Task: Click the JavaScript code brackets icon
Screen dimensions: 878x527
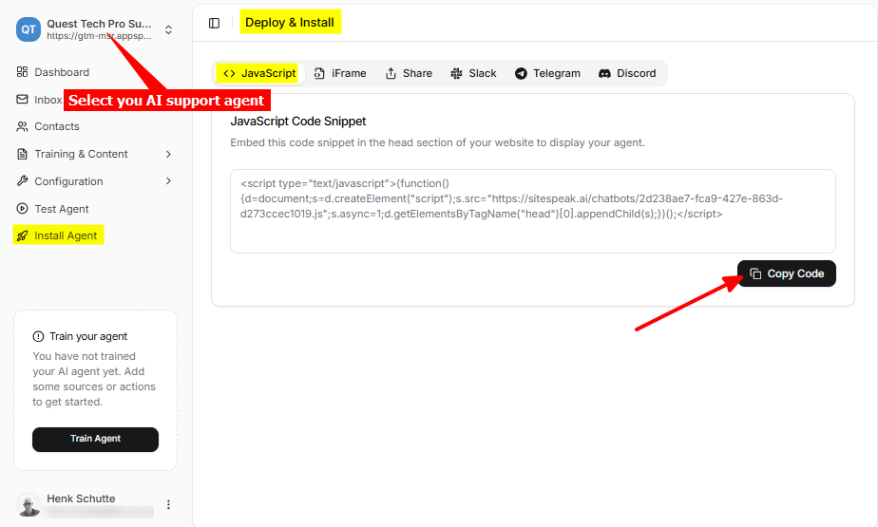Action: 229,73
